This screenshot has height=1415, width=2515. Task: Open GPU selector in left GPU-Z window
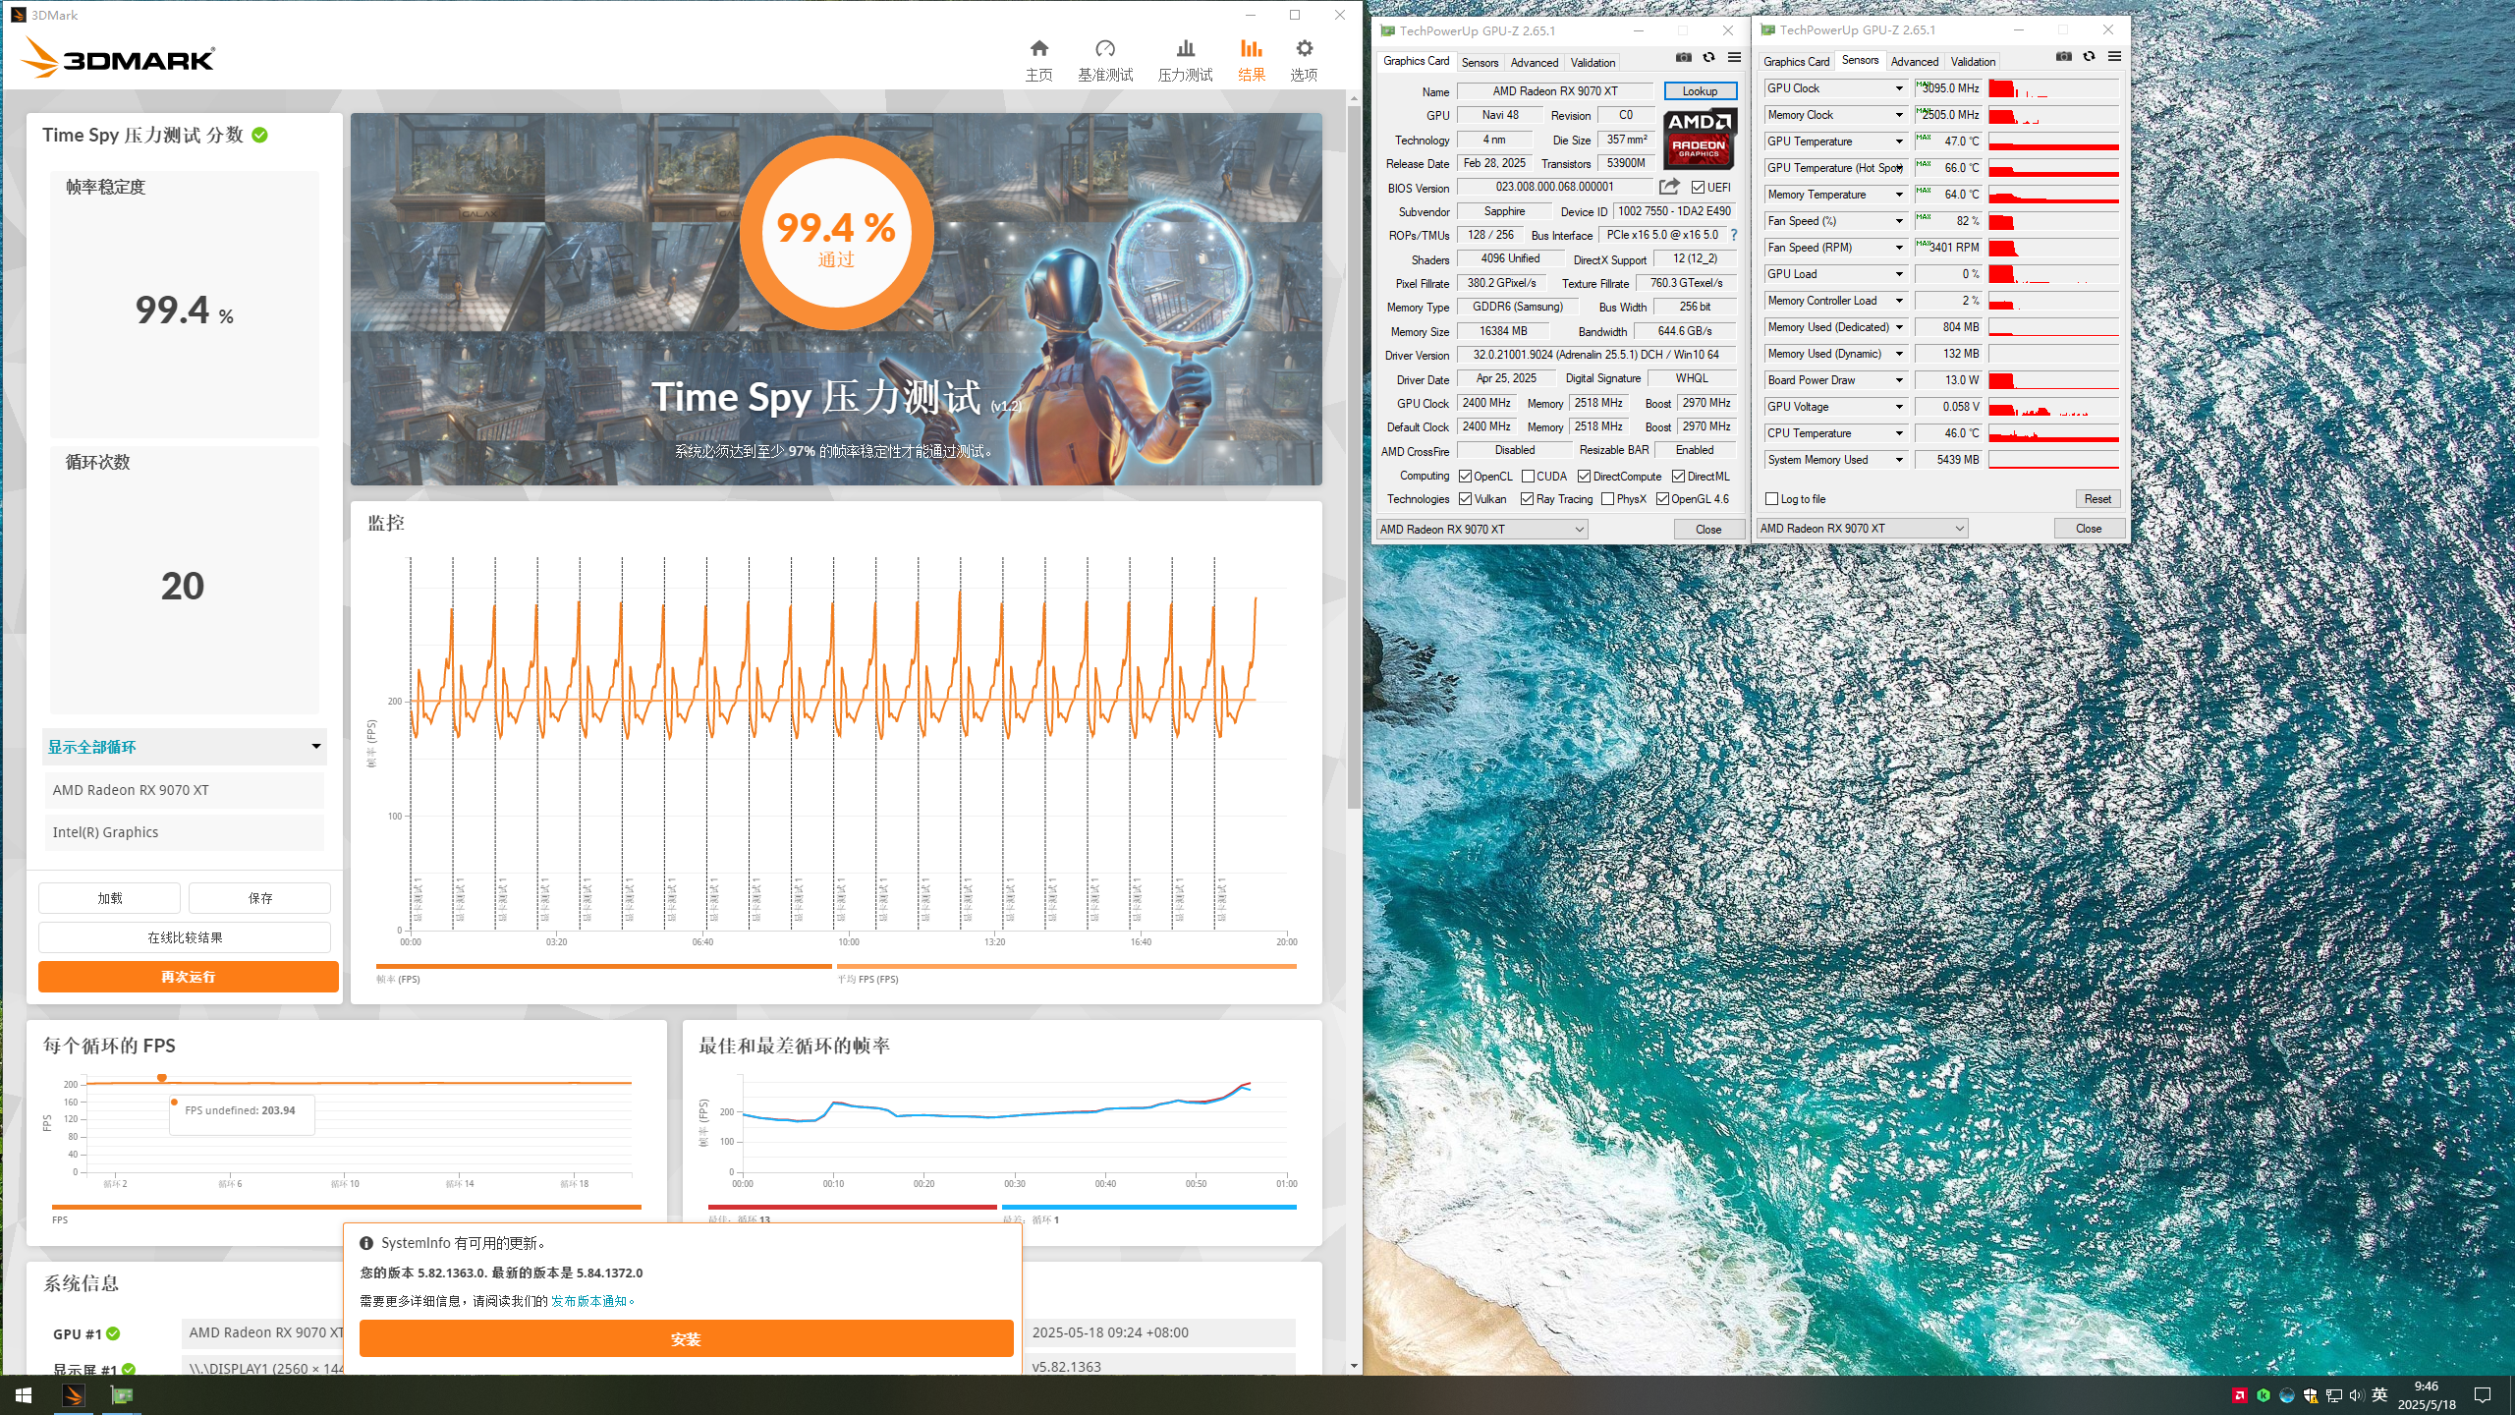(x=1481, y=529)
